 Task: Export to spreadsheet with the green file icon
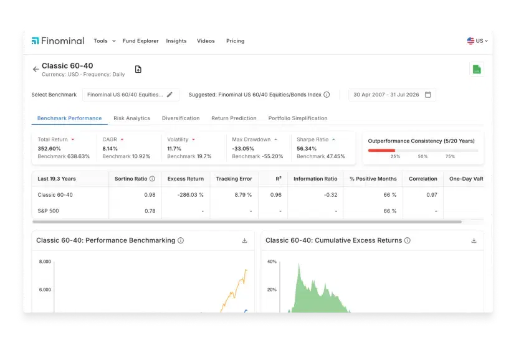(x=477, y=69)
